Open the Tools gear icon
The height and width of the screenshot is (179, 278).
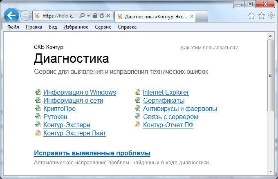271,16
